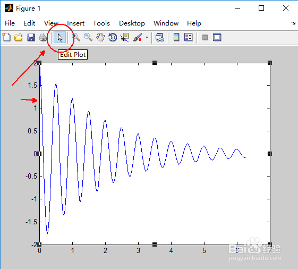
Task: Insert Colorbar using toolbar icon
Action: 176,37
